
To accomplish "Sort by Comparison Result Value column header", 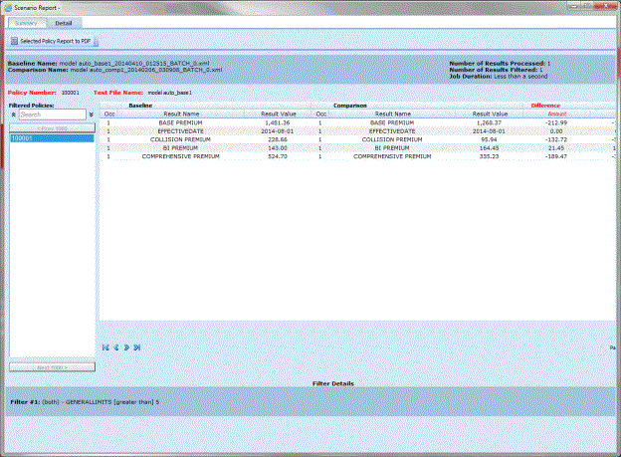I will click(x=490, y=114).
